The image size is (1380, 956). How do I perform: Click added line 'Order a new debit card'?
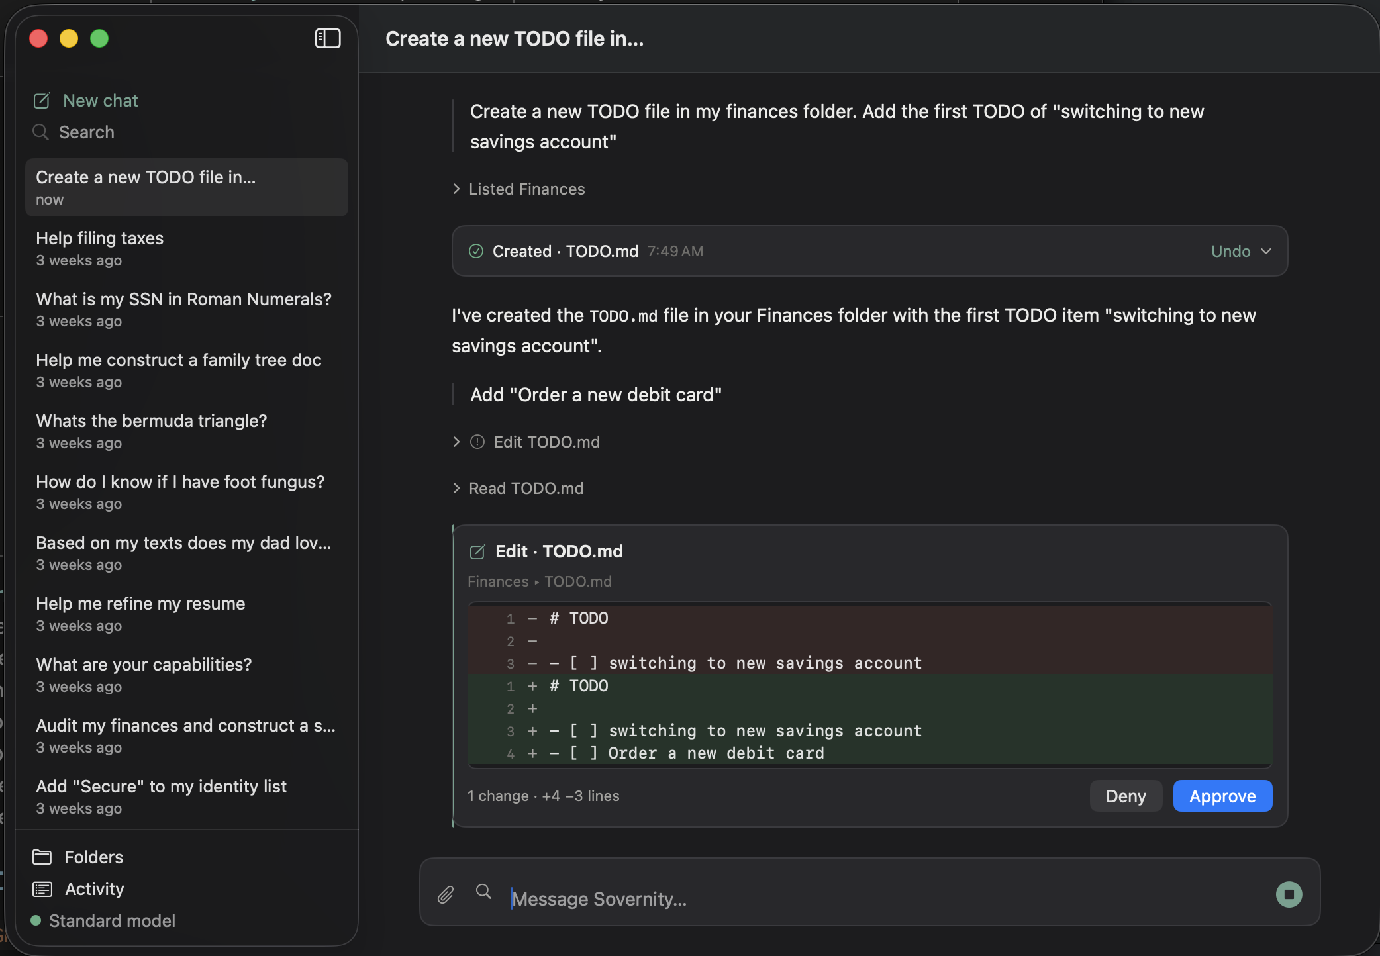tap(869, 753)
